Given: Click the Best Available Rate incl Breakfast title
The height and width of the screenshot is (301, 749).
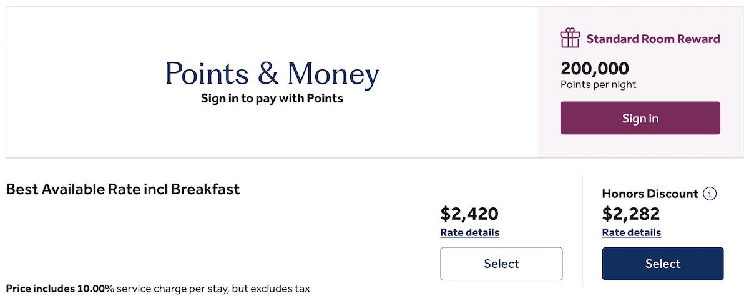Looking at the screenshot, I should point(123,189).
